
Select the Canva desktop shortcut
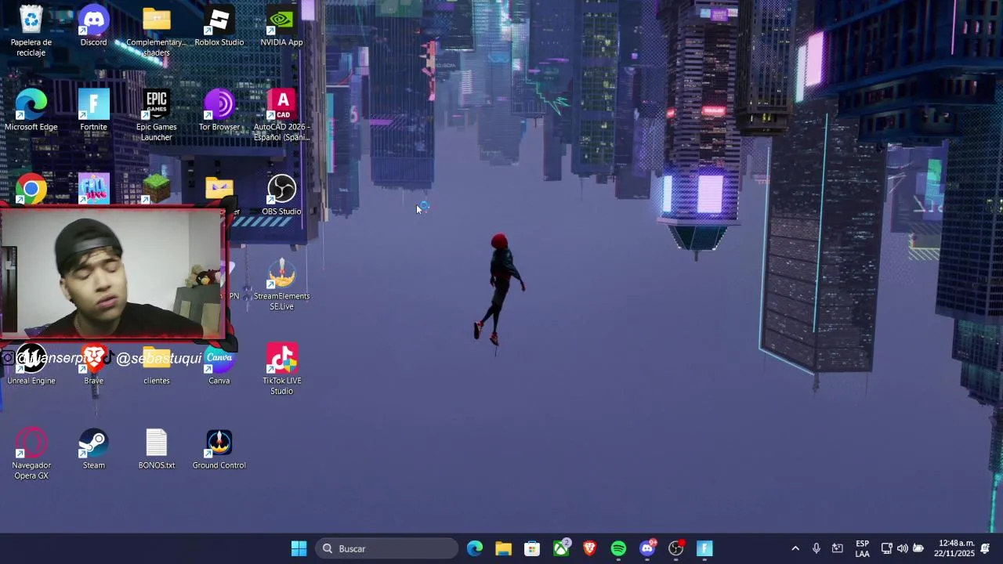(219, 365)
